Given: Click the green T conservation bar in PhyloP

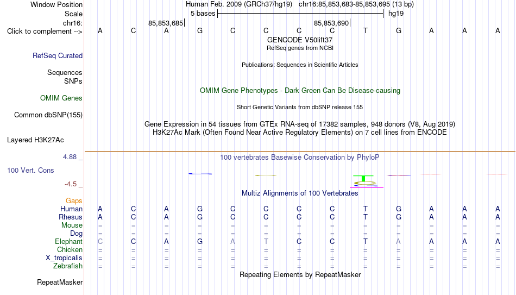Looking at the screenshot, I should [x=363, y=178].
